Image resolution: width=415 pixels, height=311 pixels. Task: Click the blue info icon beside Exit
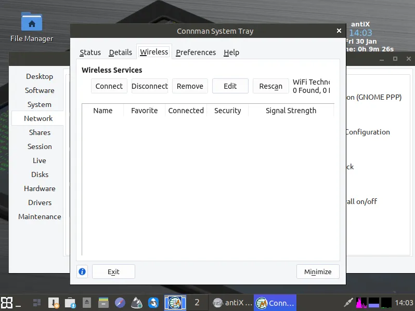coord(82,272)
